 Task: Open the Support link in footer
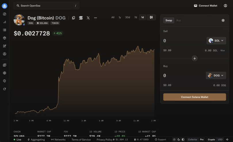click(160, 139)
